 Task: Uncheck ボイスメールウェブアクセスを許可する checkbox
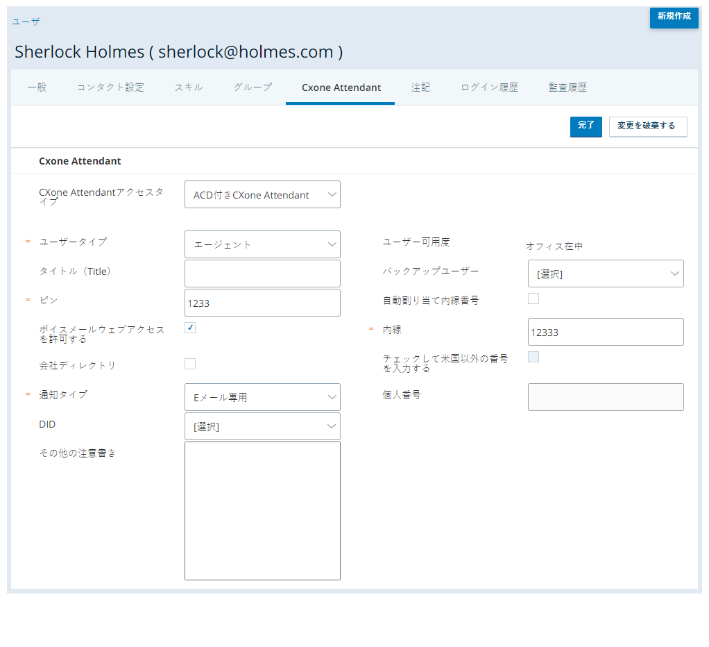190,328
